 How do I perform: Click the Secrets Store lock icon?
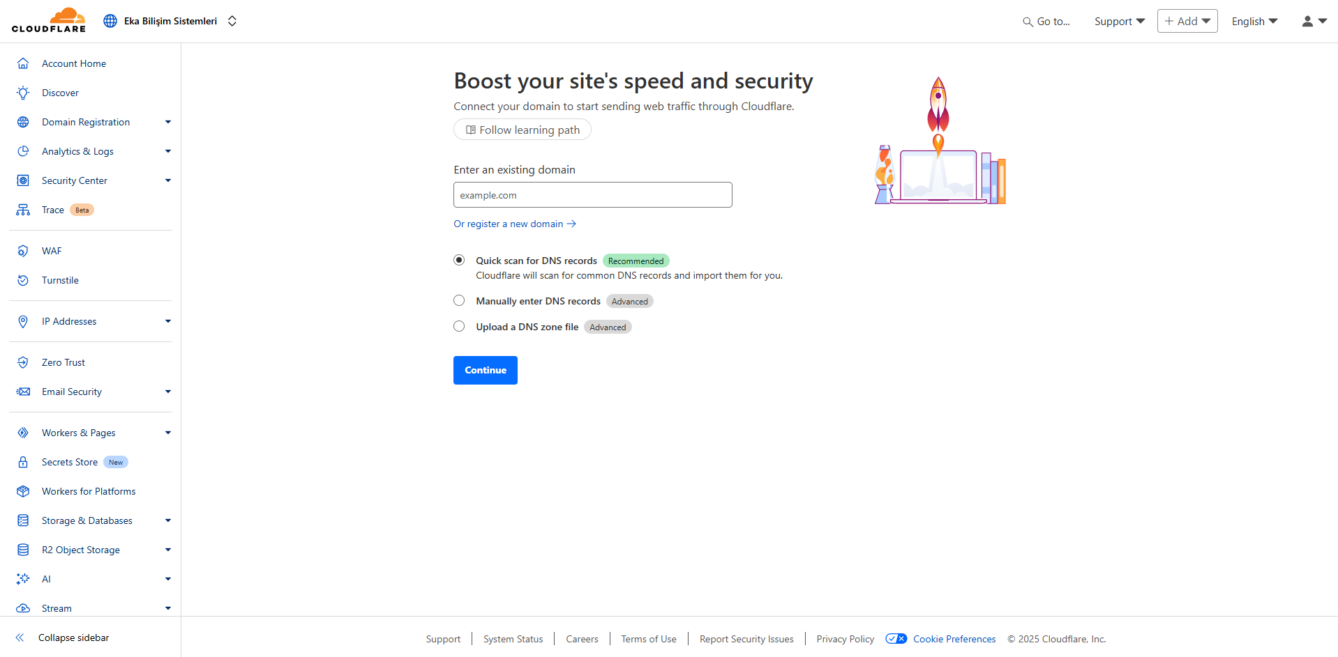23,462
